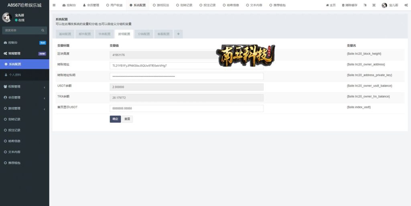This screenshot has width=411, height=206.
Task: Click variable name {$site.trc20_owner_usdt_balance}
Action: [369, 86]
